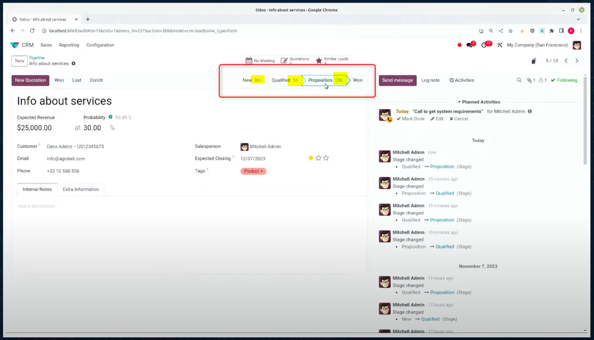Open the Chrome extensions puzzle icon
The height and width of the screenshot is (340, 594).
point(552,31)
